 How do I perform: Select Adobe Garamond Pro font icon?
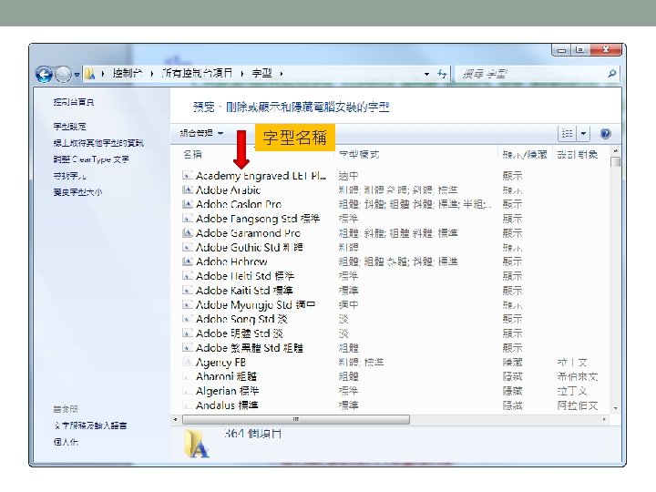point(188,233)
